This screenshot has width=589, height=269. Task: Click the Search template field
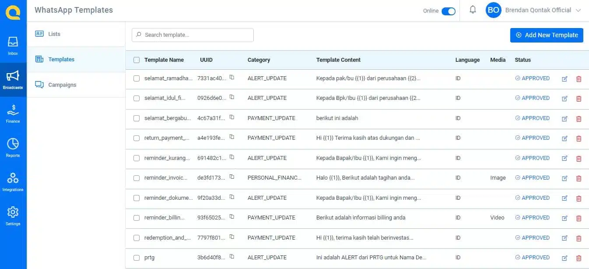[x=193, y=35]
